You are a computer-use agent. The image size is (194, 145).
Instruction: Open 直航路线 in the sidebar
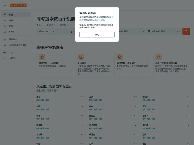(16, 39)
